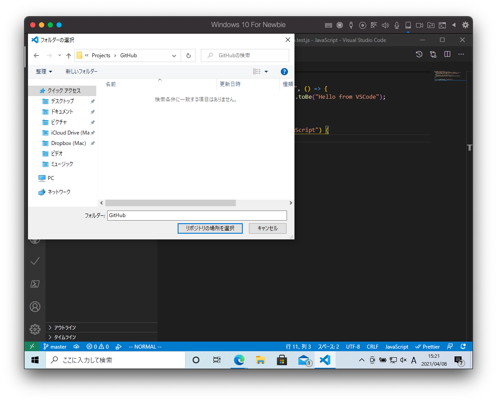Click the open changes compare icon
This screenshot has width=497, height=401.
pos(433,54)
